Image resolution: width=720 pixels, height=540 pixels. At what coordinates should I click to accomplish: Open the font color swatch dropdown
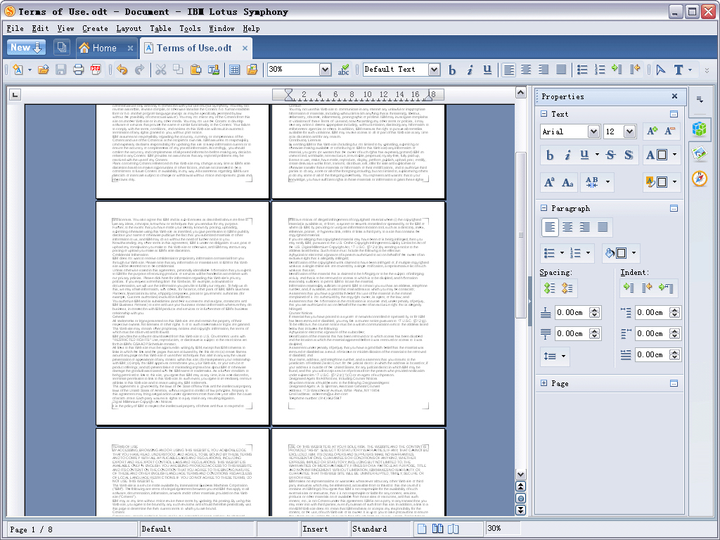tap(674, 155)
